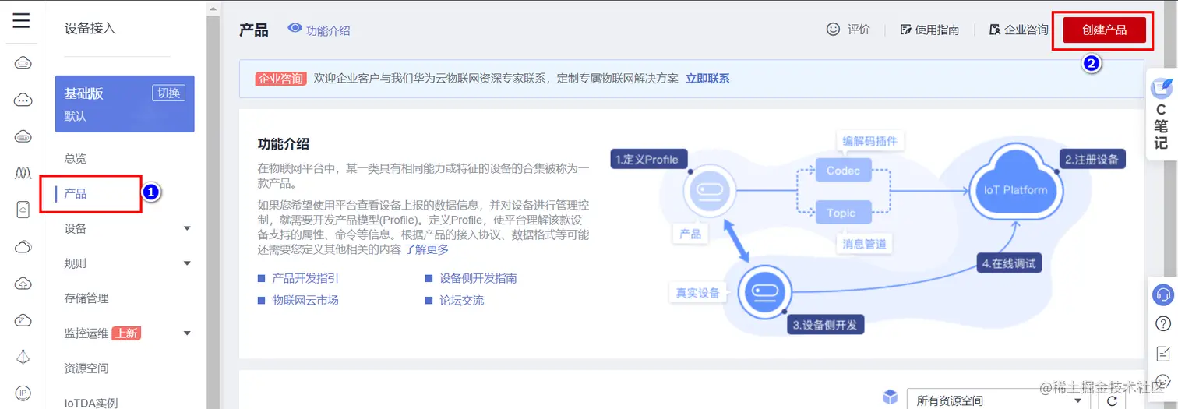Screen dimensions: 1178x409
Task: Open the 所有资源空间 dropdown
Action: click(x=999, y=400)
